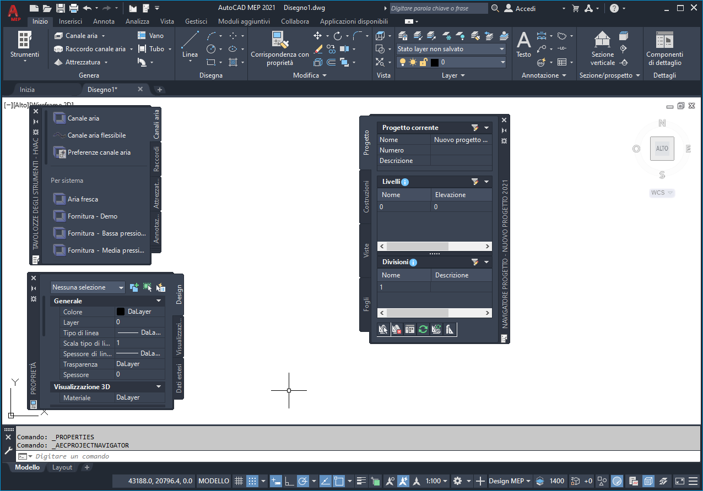Click the Colore black swatch in Proprietà
The height and width of the screenshot is (491, 703).
tap(121, 312)
